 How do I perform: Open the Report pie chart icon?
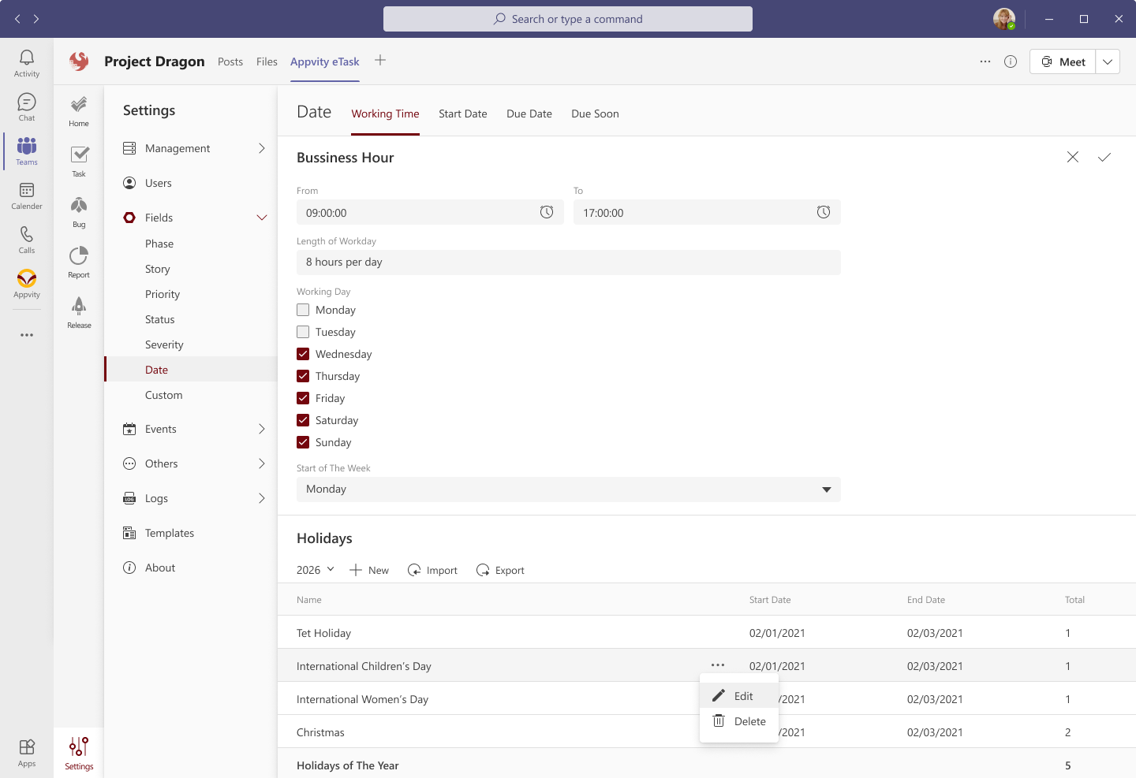point(79,262)
